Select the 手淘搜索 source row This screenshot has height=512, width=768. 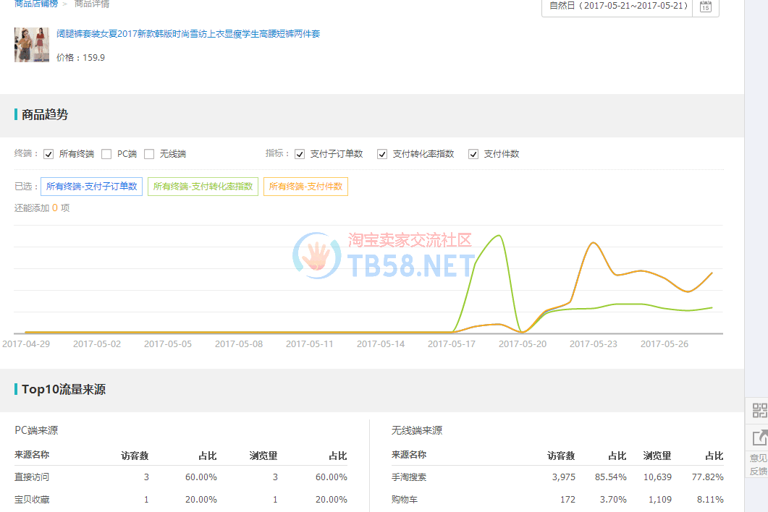click(x=557, y=477)
